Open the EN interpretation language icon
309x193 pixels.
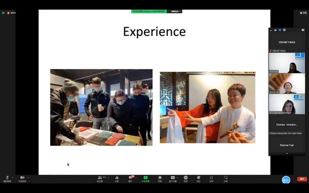[x=186, y=179]
